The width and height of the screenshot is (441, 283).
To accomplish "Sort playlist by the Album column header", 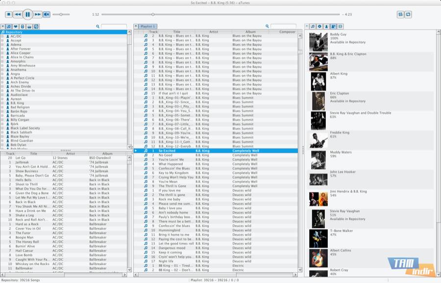I will point(250,32).
